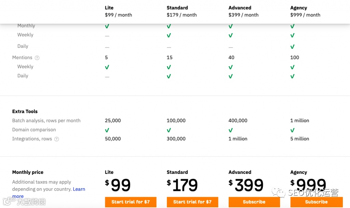Click the help icon beside Integrations, rows
350x208 pixels.
[x=57, y=139]
